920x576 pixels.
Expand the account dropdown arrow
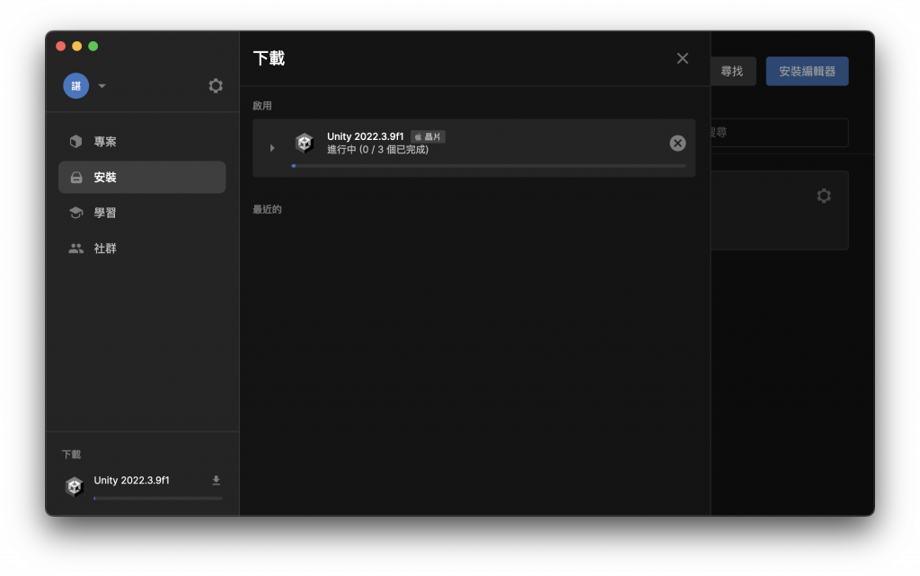[x=102, y=86]
